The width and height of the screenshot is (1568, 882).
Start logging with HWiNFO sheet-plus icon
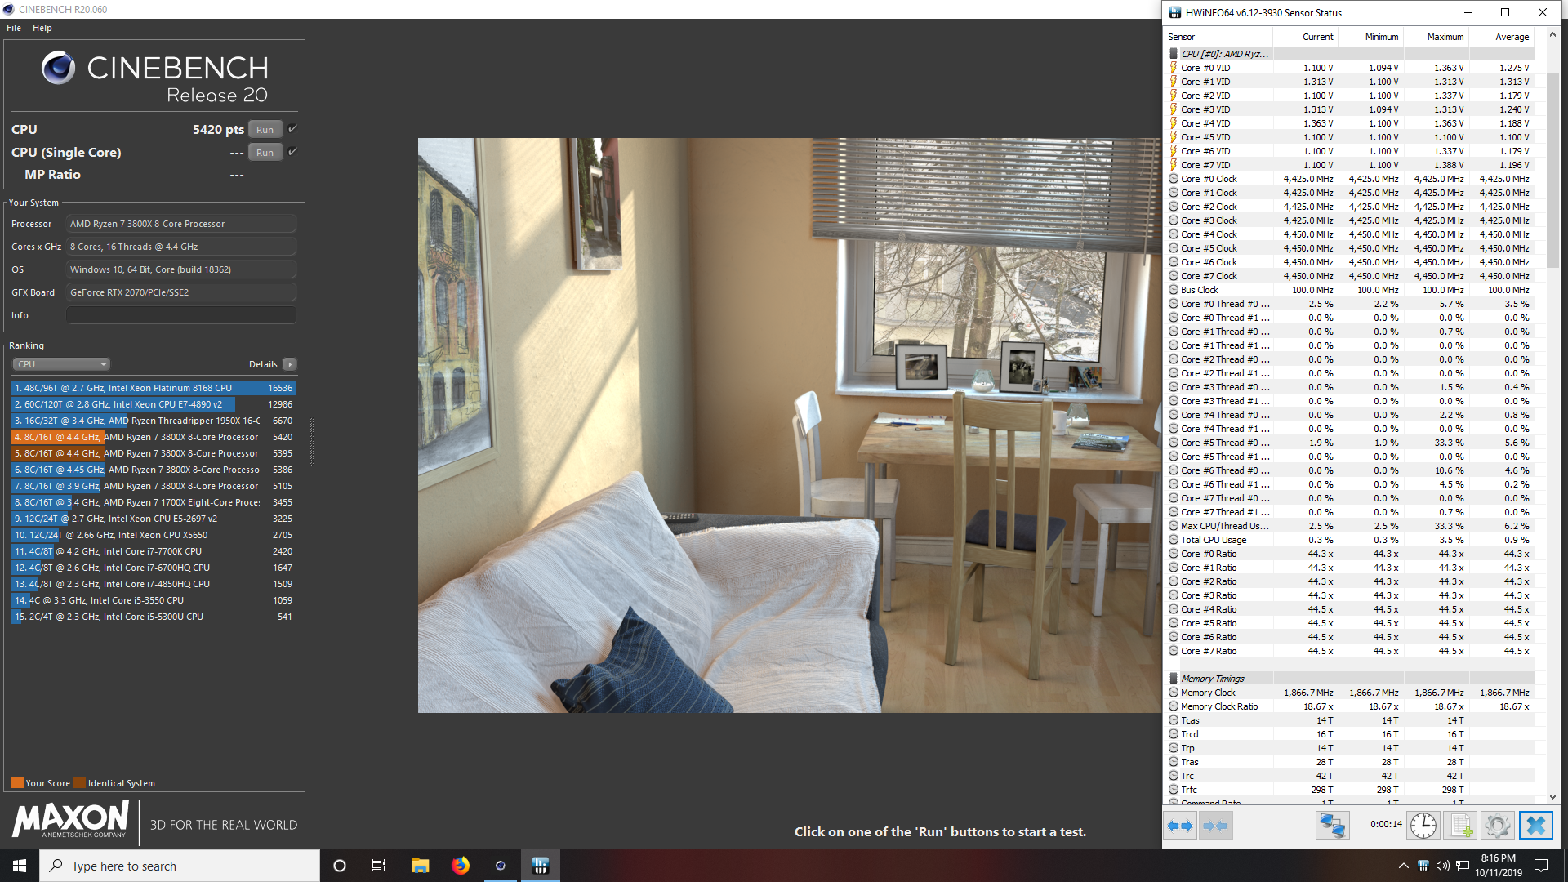pos(1461,826)
